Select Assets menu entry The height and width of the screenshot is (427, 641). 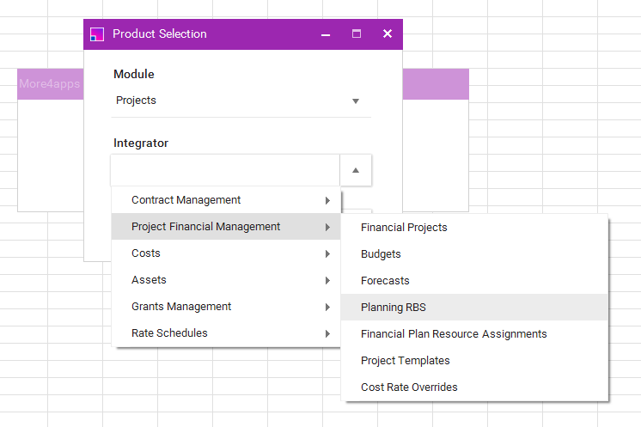226,280
